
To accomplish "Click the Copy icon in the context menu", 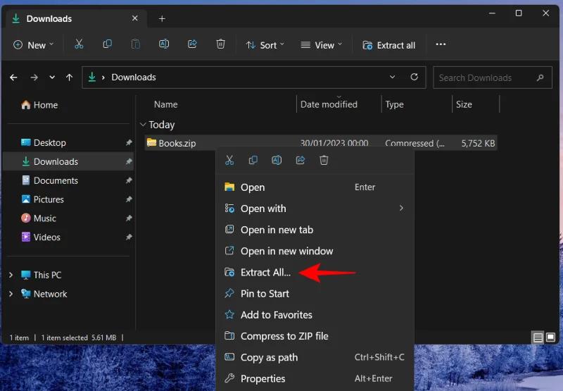I will (253, 161).
